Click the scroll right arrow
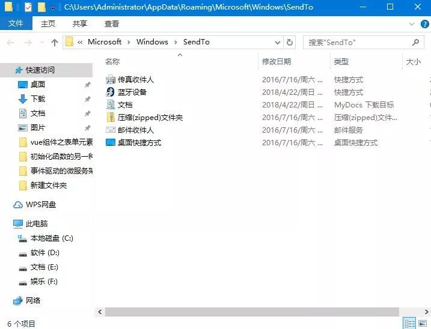This screenshot has width=431, height=329. (426, 312)
